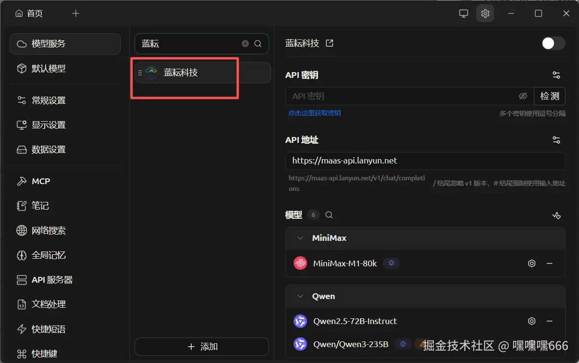This screenshot has width=579, height=363.
Task: Open 蓝耘科技 website via external link icon
Action: point(329,43)
